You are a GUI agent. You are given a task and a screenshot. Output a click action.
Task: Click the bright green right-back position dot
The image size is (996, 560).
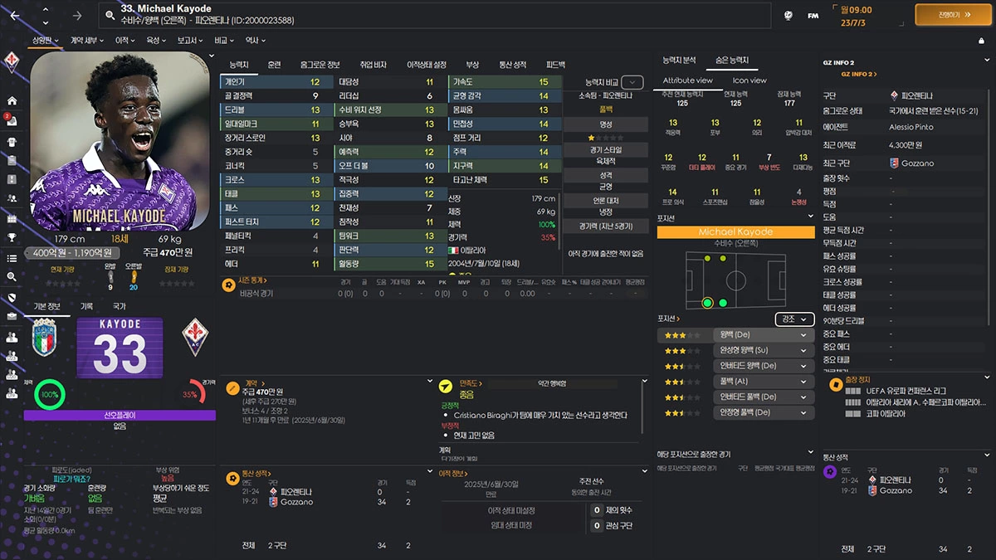click(707, 303)
